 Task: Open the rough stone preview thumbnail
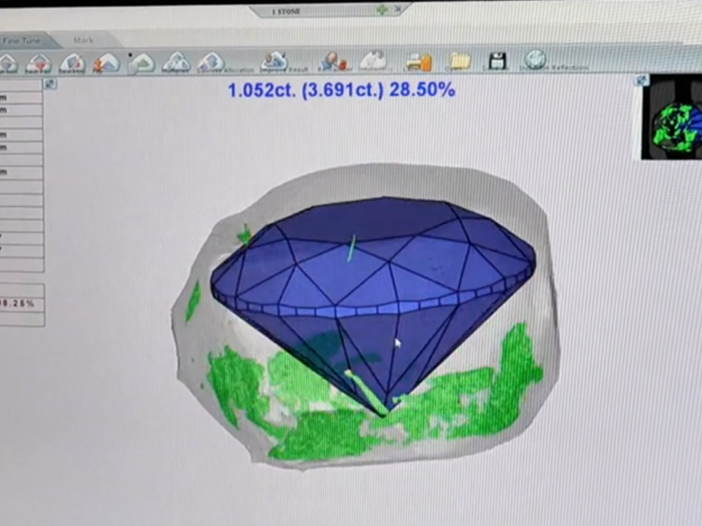[672, 117]
